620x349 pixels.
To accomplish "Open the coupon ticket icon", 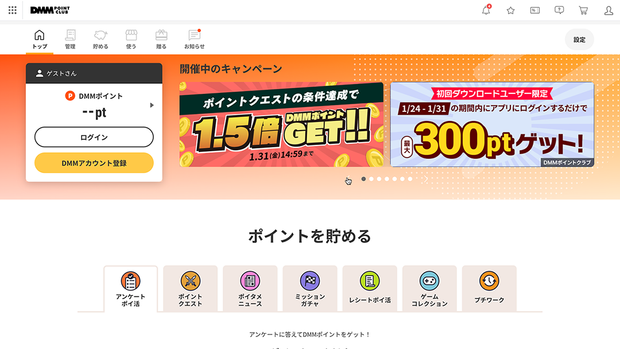I will (x=535, y=10).
